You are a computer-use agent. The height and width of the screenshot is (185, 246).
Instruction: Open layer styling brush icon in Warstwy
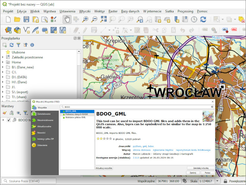5,113
